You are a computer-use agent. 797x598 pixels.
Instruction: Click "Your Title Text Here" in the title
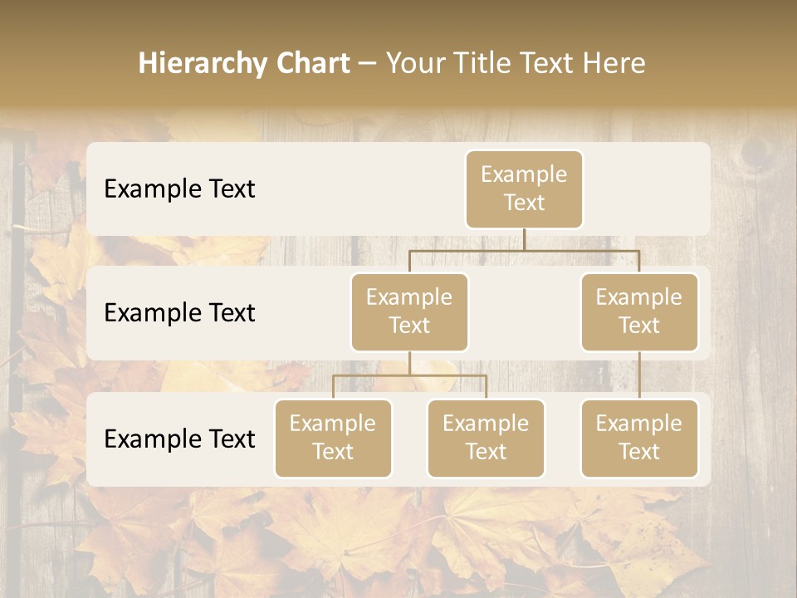click(x=516, y=63)
